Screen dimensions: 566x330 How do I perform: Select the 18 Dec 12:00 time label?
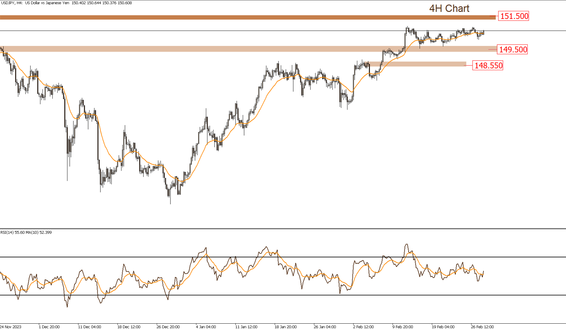coord(129,327)
